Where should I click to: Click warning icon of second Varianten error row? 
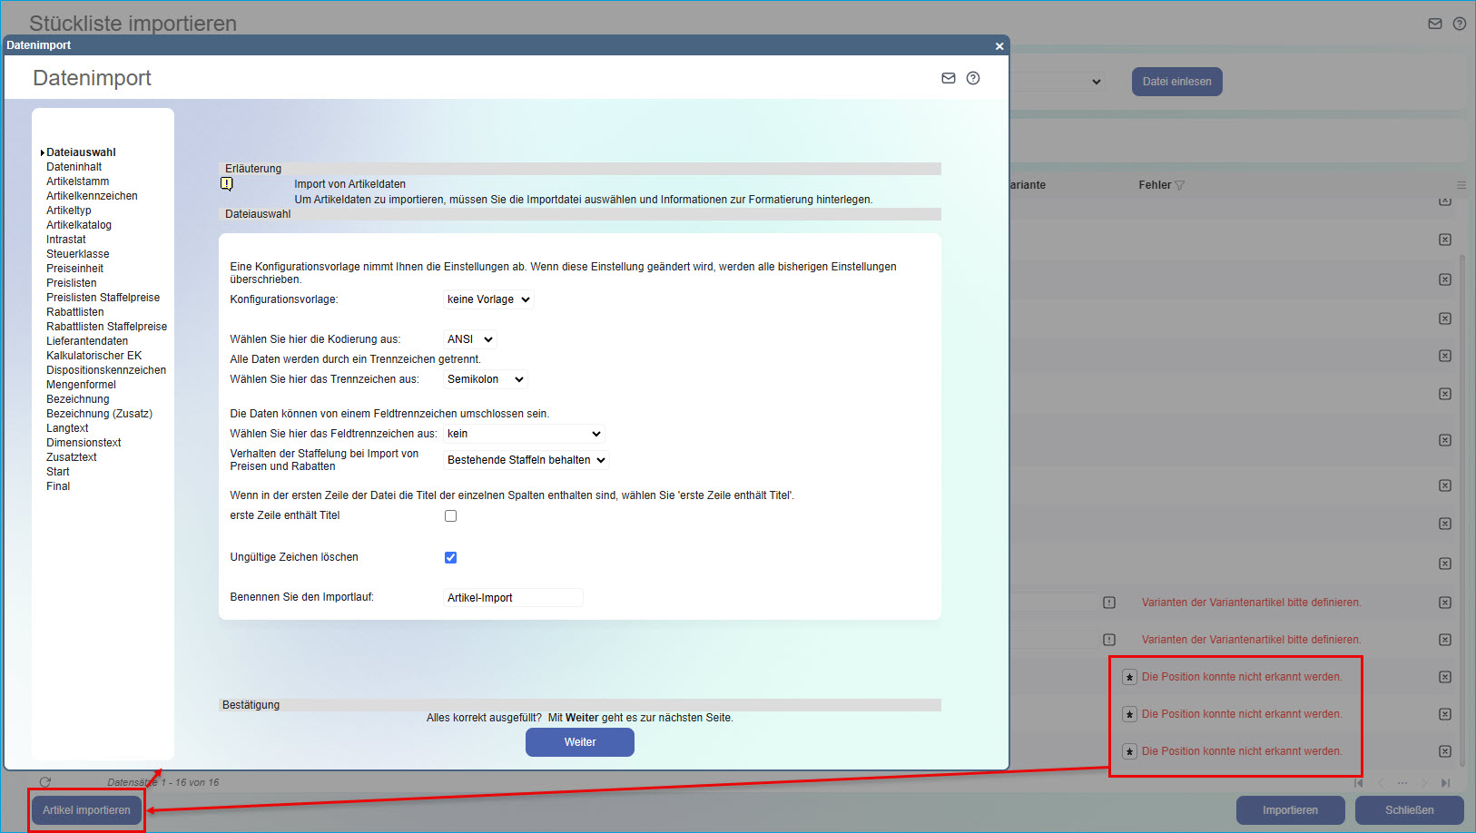pyautogui.click(x=1109, y=640)
